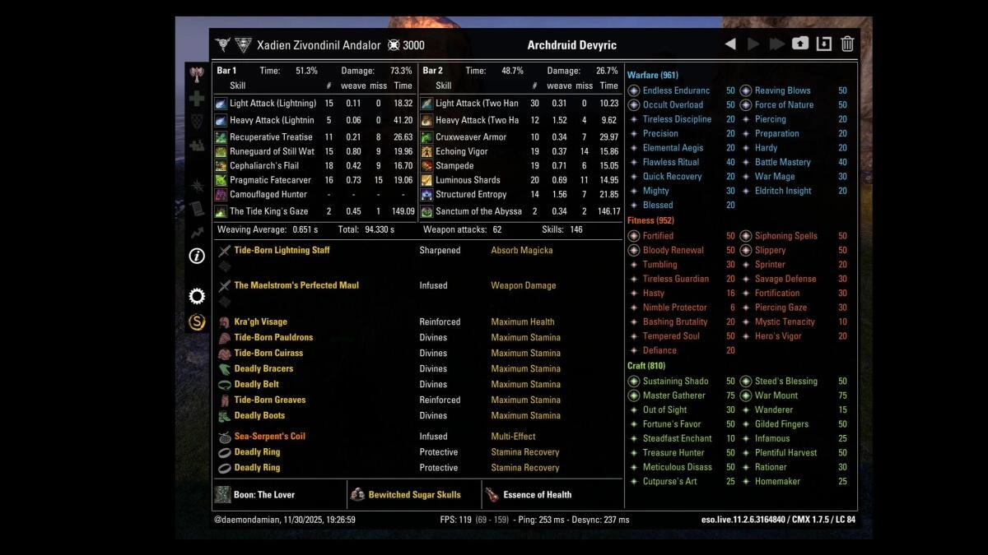
Task: Collapse the Warfare champion section
Action: 650,75
